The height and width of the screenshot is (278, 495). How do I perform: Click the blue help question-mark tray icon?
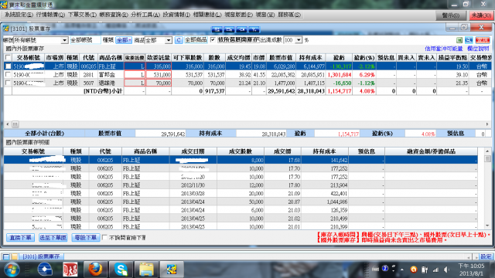(385, 269)
